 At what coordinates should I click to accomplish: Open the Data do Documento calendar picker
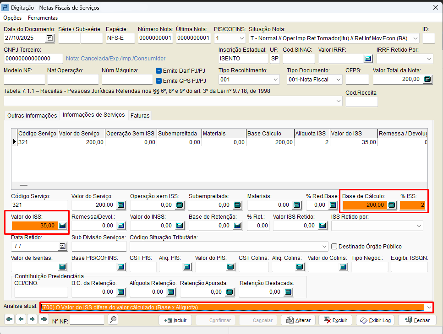[x=50, y=38]
